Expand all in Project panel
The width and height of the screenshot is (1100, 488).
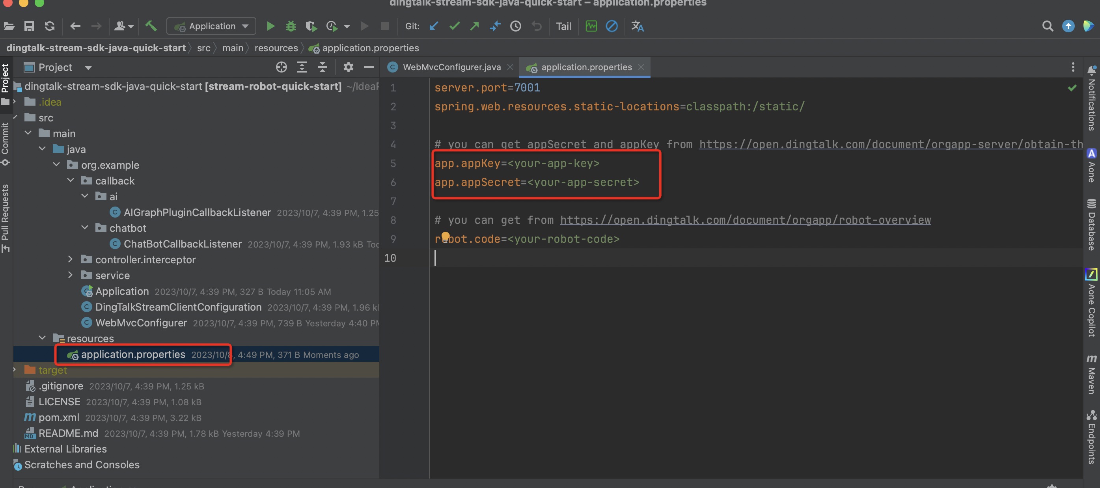tap(302, 67)
